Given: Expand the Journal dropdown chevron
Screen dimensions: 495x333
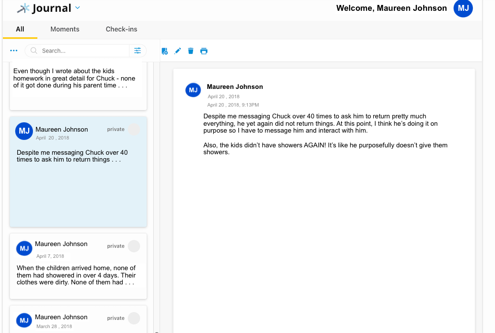Looking at the screenshot, I should pyautogui.click(x=78, y=8).
